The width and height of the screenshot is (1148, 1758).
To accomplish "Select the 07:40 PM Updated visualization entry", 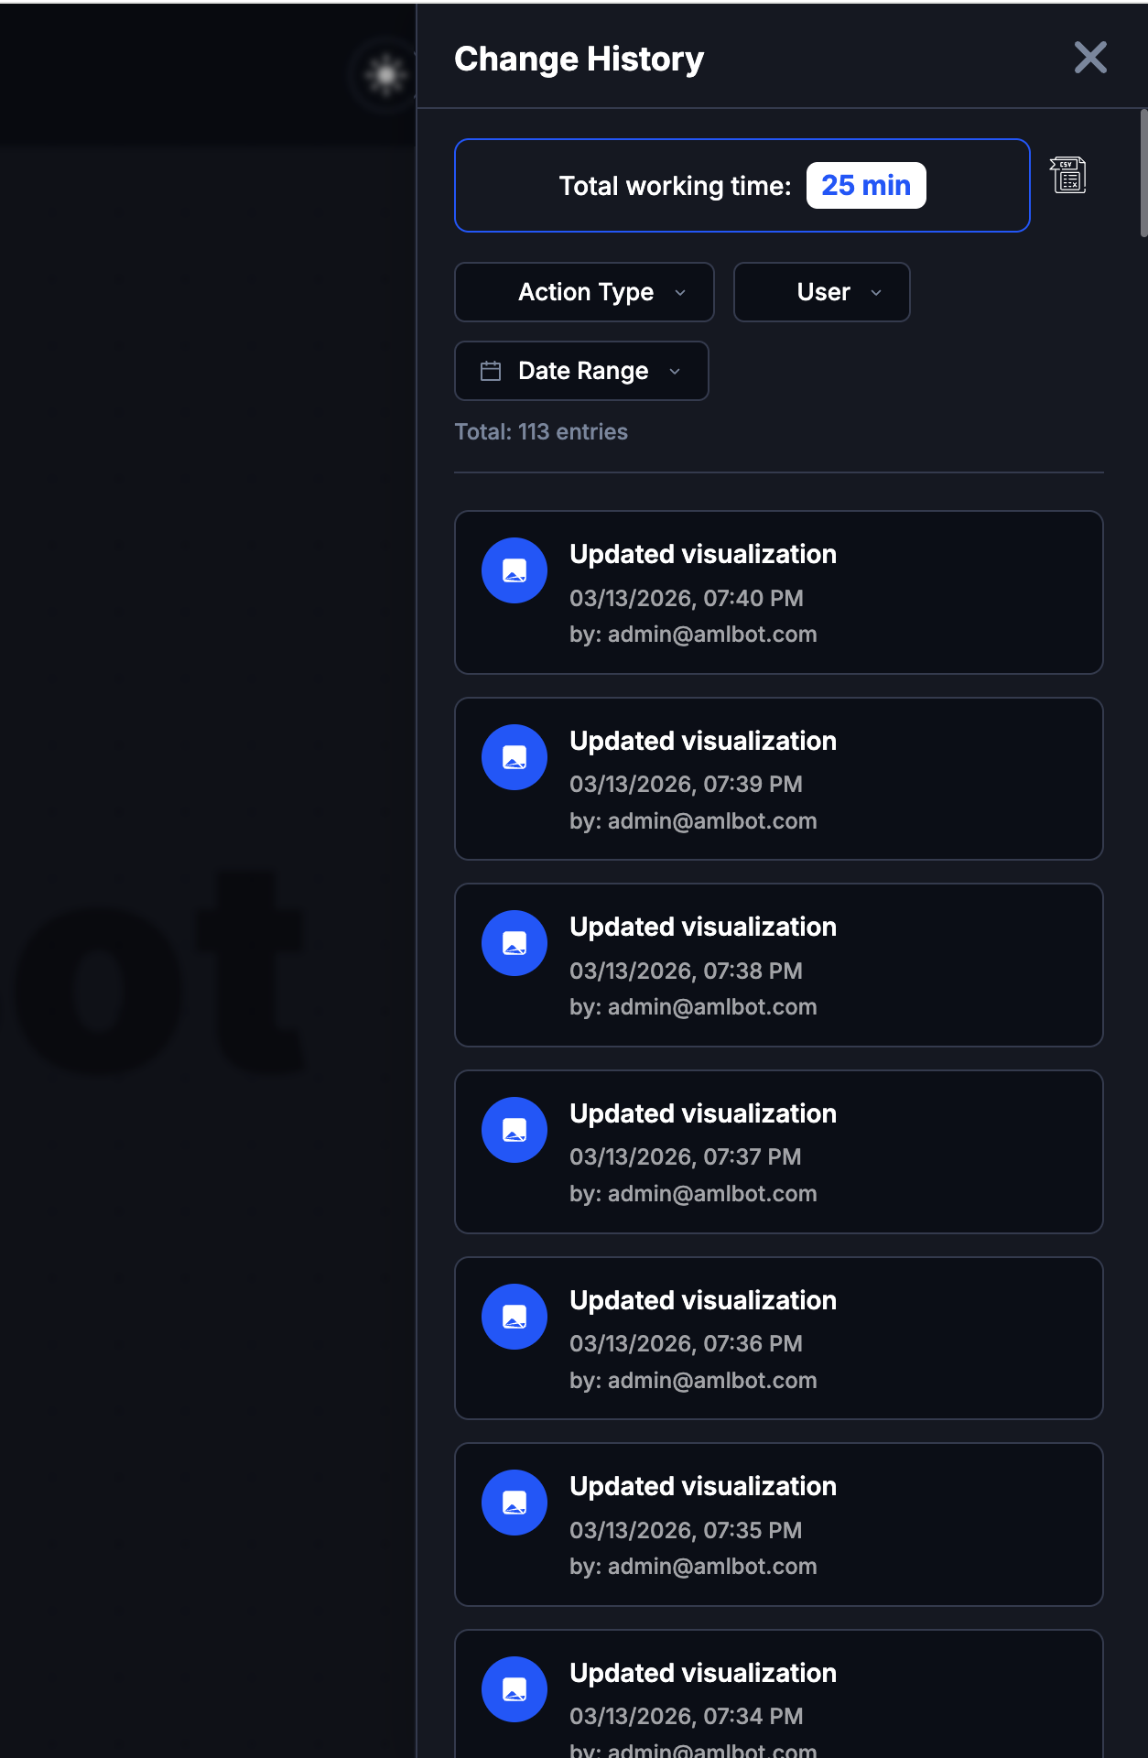I will click(778, 592).
